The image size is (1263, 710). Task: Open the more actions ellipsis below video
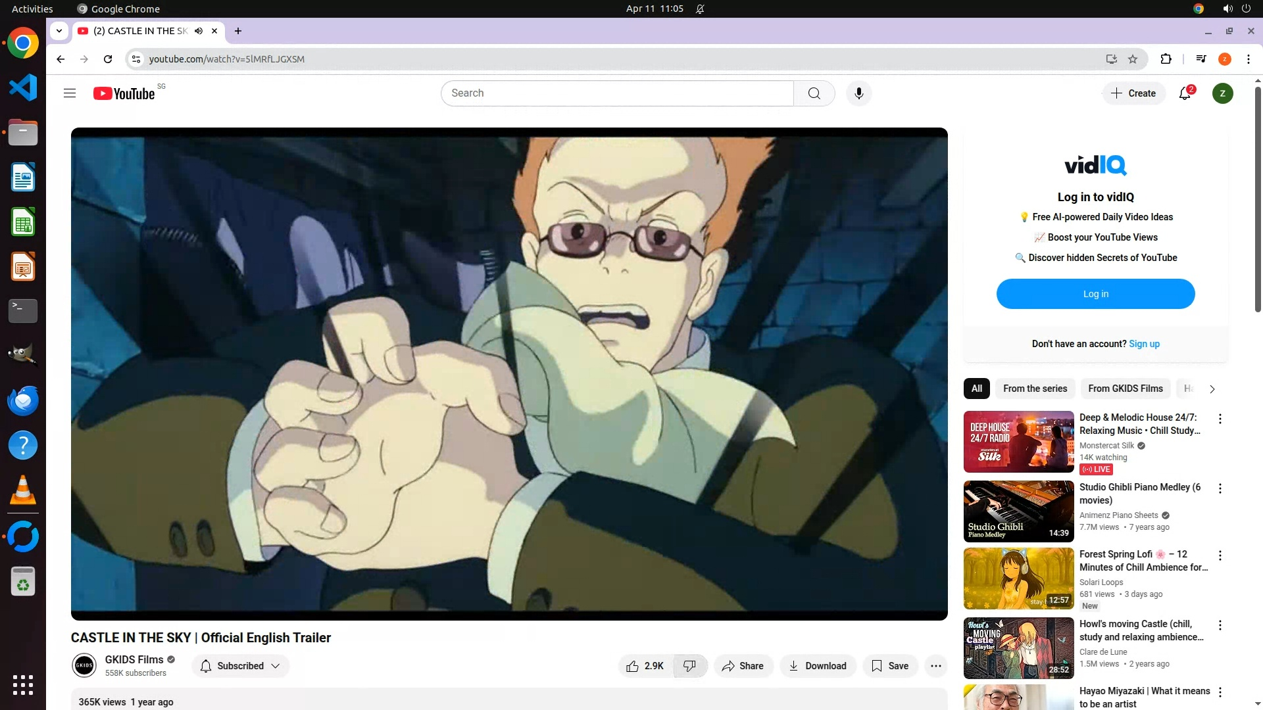pyautogui.click(x=935, y=666)
